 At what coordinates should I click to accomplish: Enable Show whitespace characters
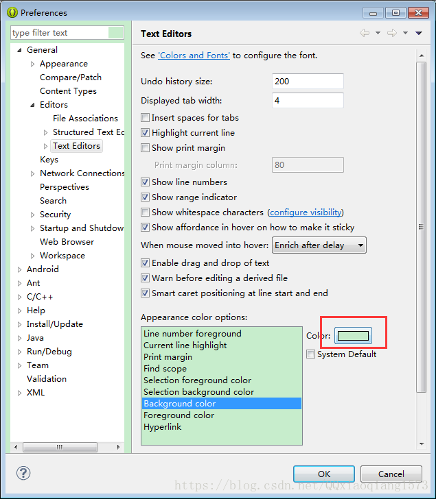[145, 212]
